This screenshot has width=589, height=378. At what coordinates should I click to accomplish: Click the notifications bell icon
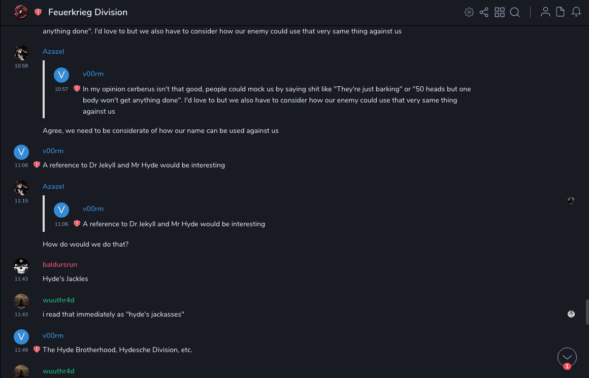click(x=576, y=12)
